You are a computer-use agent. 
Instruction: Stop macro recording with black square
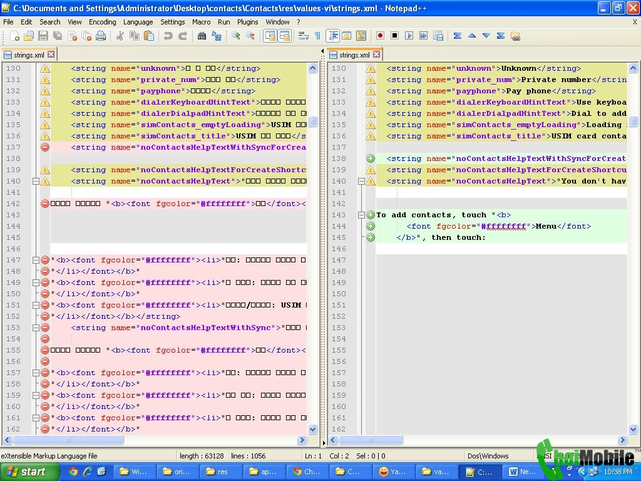394,36
